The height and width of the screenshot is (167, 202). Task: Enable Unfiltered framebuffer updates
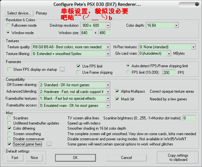(9, 123)
